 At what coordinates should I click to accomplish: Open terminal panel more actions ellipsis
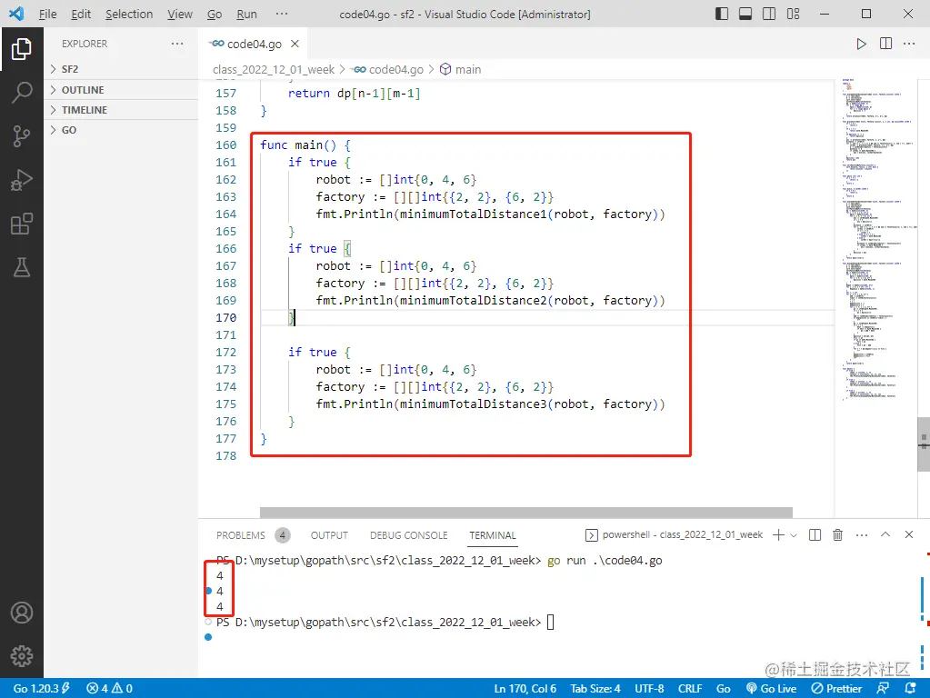click(862, 535)
